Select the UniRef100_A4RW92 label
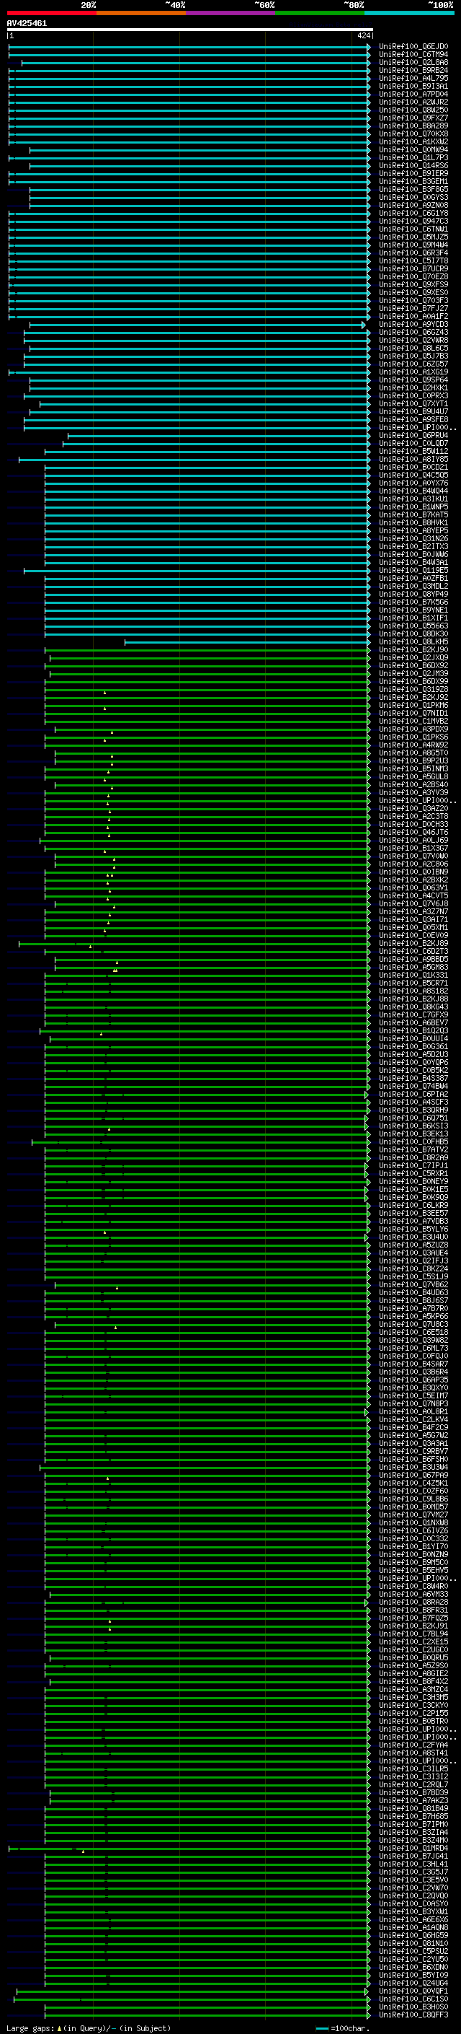 [413, 745]
